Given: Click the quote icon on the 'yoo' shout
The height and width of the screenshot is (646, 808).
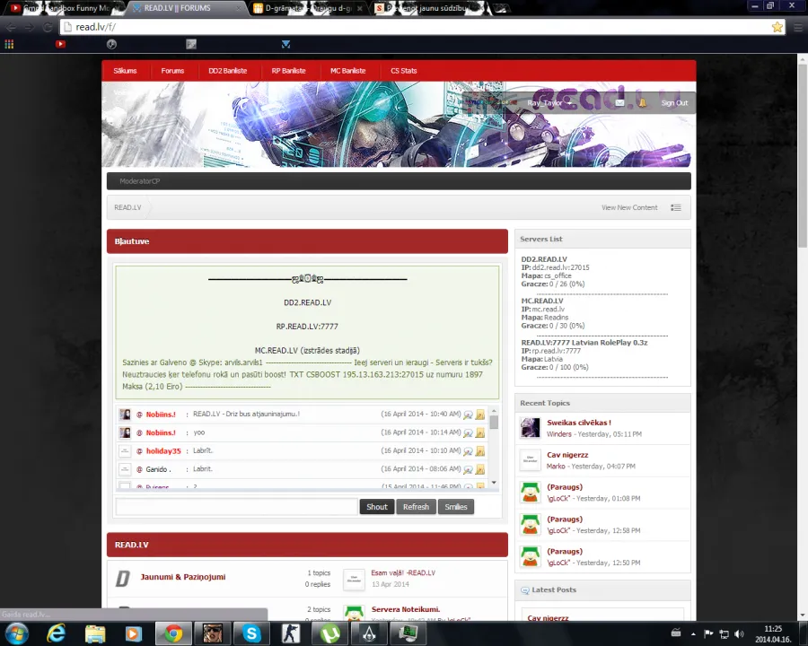Looking at the screenshot, I should (468, 432).
